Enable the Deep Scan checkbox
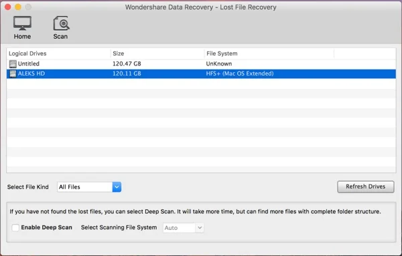This screenshot has height=256, width=402. pyautogui.click(x=15, y=227)
